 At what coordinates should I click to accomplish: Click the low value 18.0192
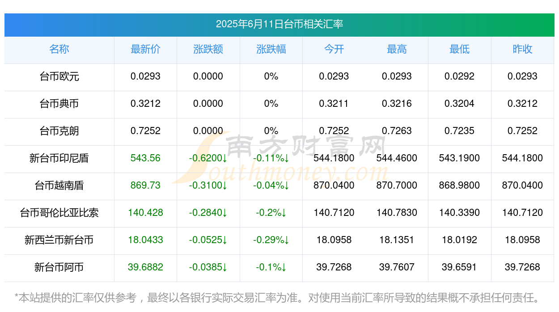tap(459, 240)
